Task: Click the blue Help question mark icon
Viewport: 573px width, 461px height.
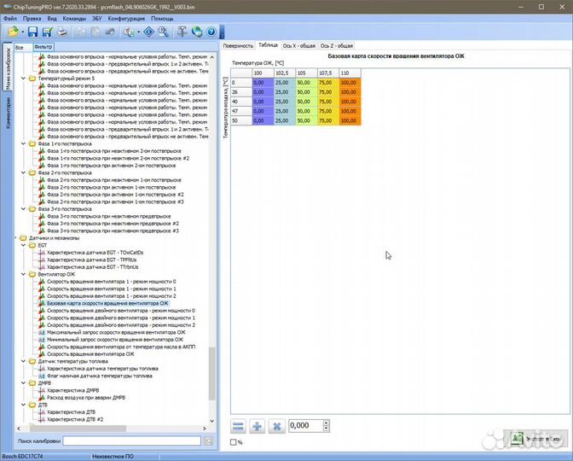Action: (211, 32)
